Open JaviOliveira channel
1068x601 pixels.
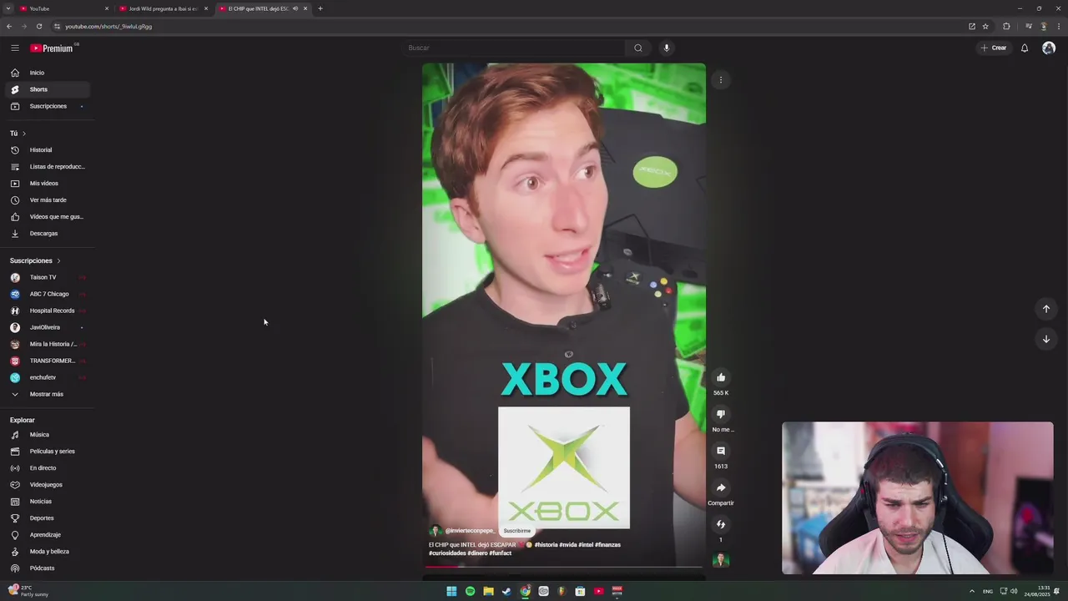(x=48, y=327)
